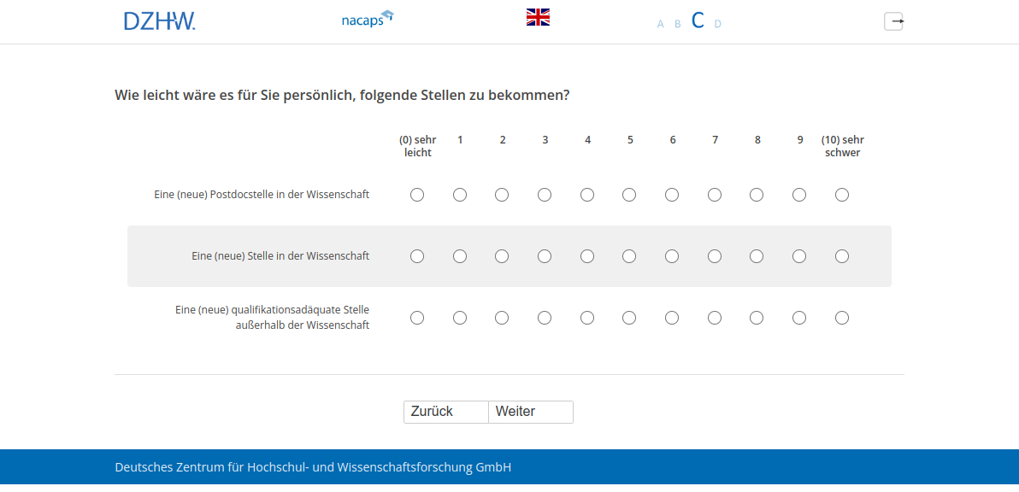
Task: Click the DZHW logo
Action: (159, 21)
